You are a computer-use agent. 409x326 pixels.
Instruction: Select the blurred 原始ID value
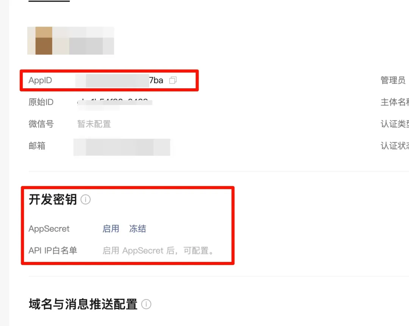click(114, 103)
